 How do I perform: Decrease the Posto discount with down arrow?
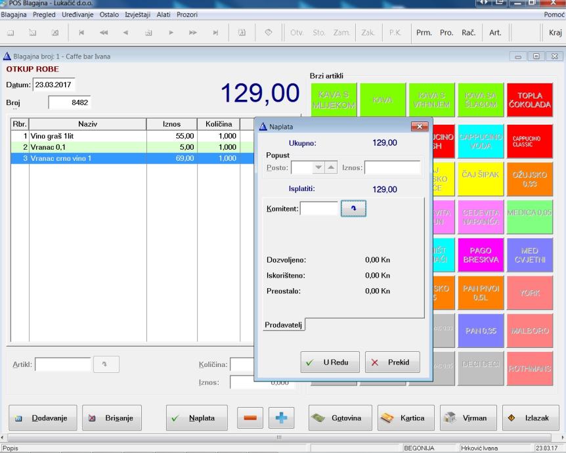pyautogui.click(x=318, y=167)
